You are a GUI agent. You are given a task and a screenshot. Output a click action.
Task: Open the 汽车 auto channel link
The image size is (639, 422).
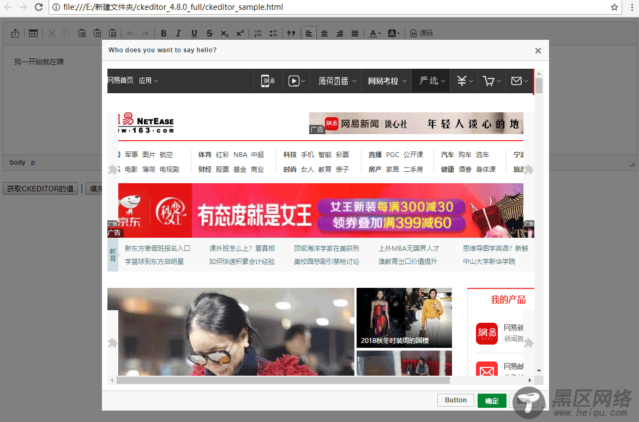[448, 155]
